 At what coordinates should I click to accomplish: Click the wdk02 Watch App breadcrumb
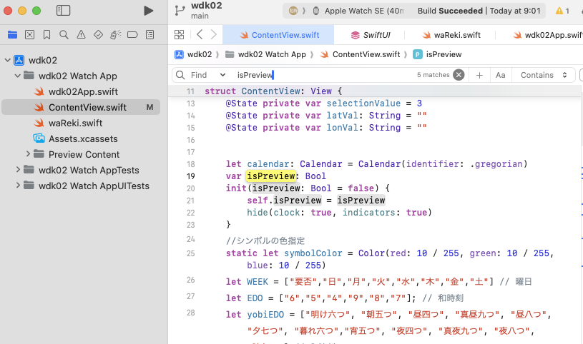[x=265, y=54]
